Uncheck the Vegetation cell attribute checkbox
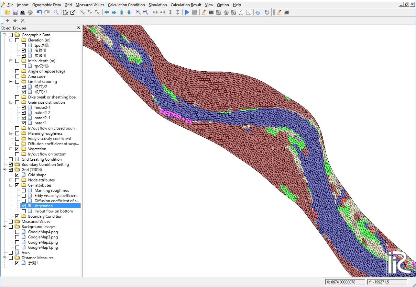The width and height of the screenshot is (416, 287). pyautogui.click(x=24, y=206)
